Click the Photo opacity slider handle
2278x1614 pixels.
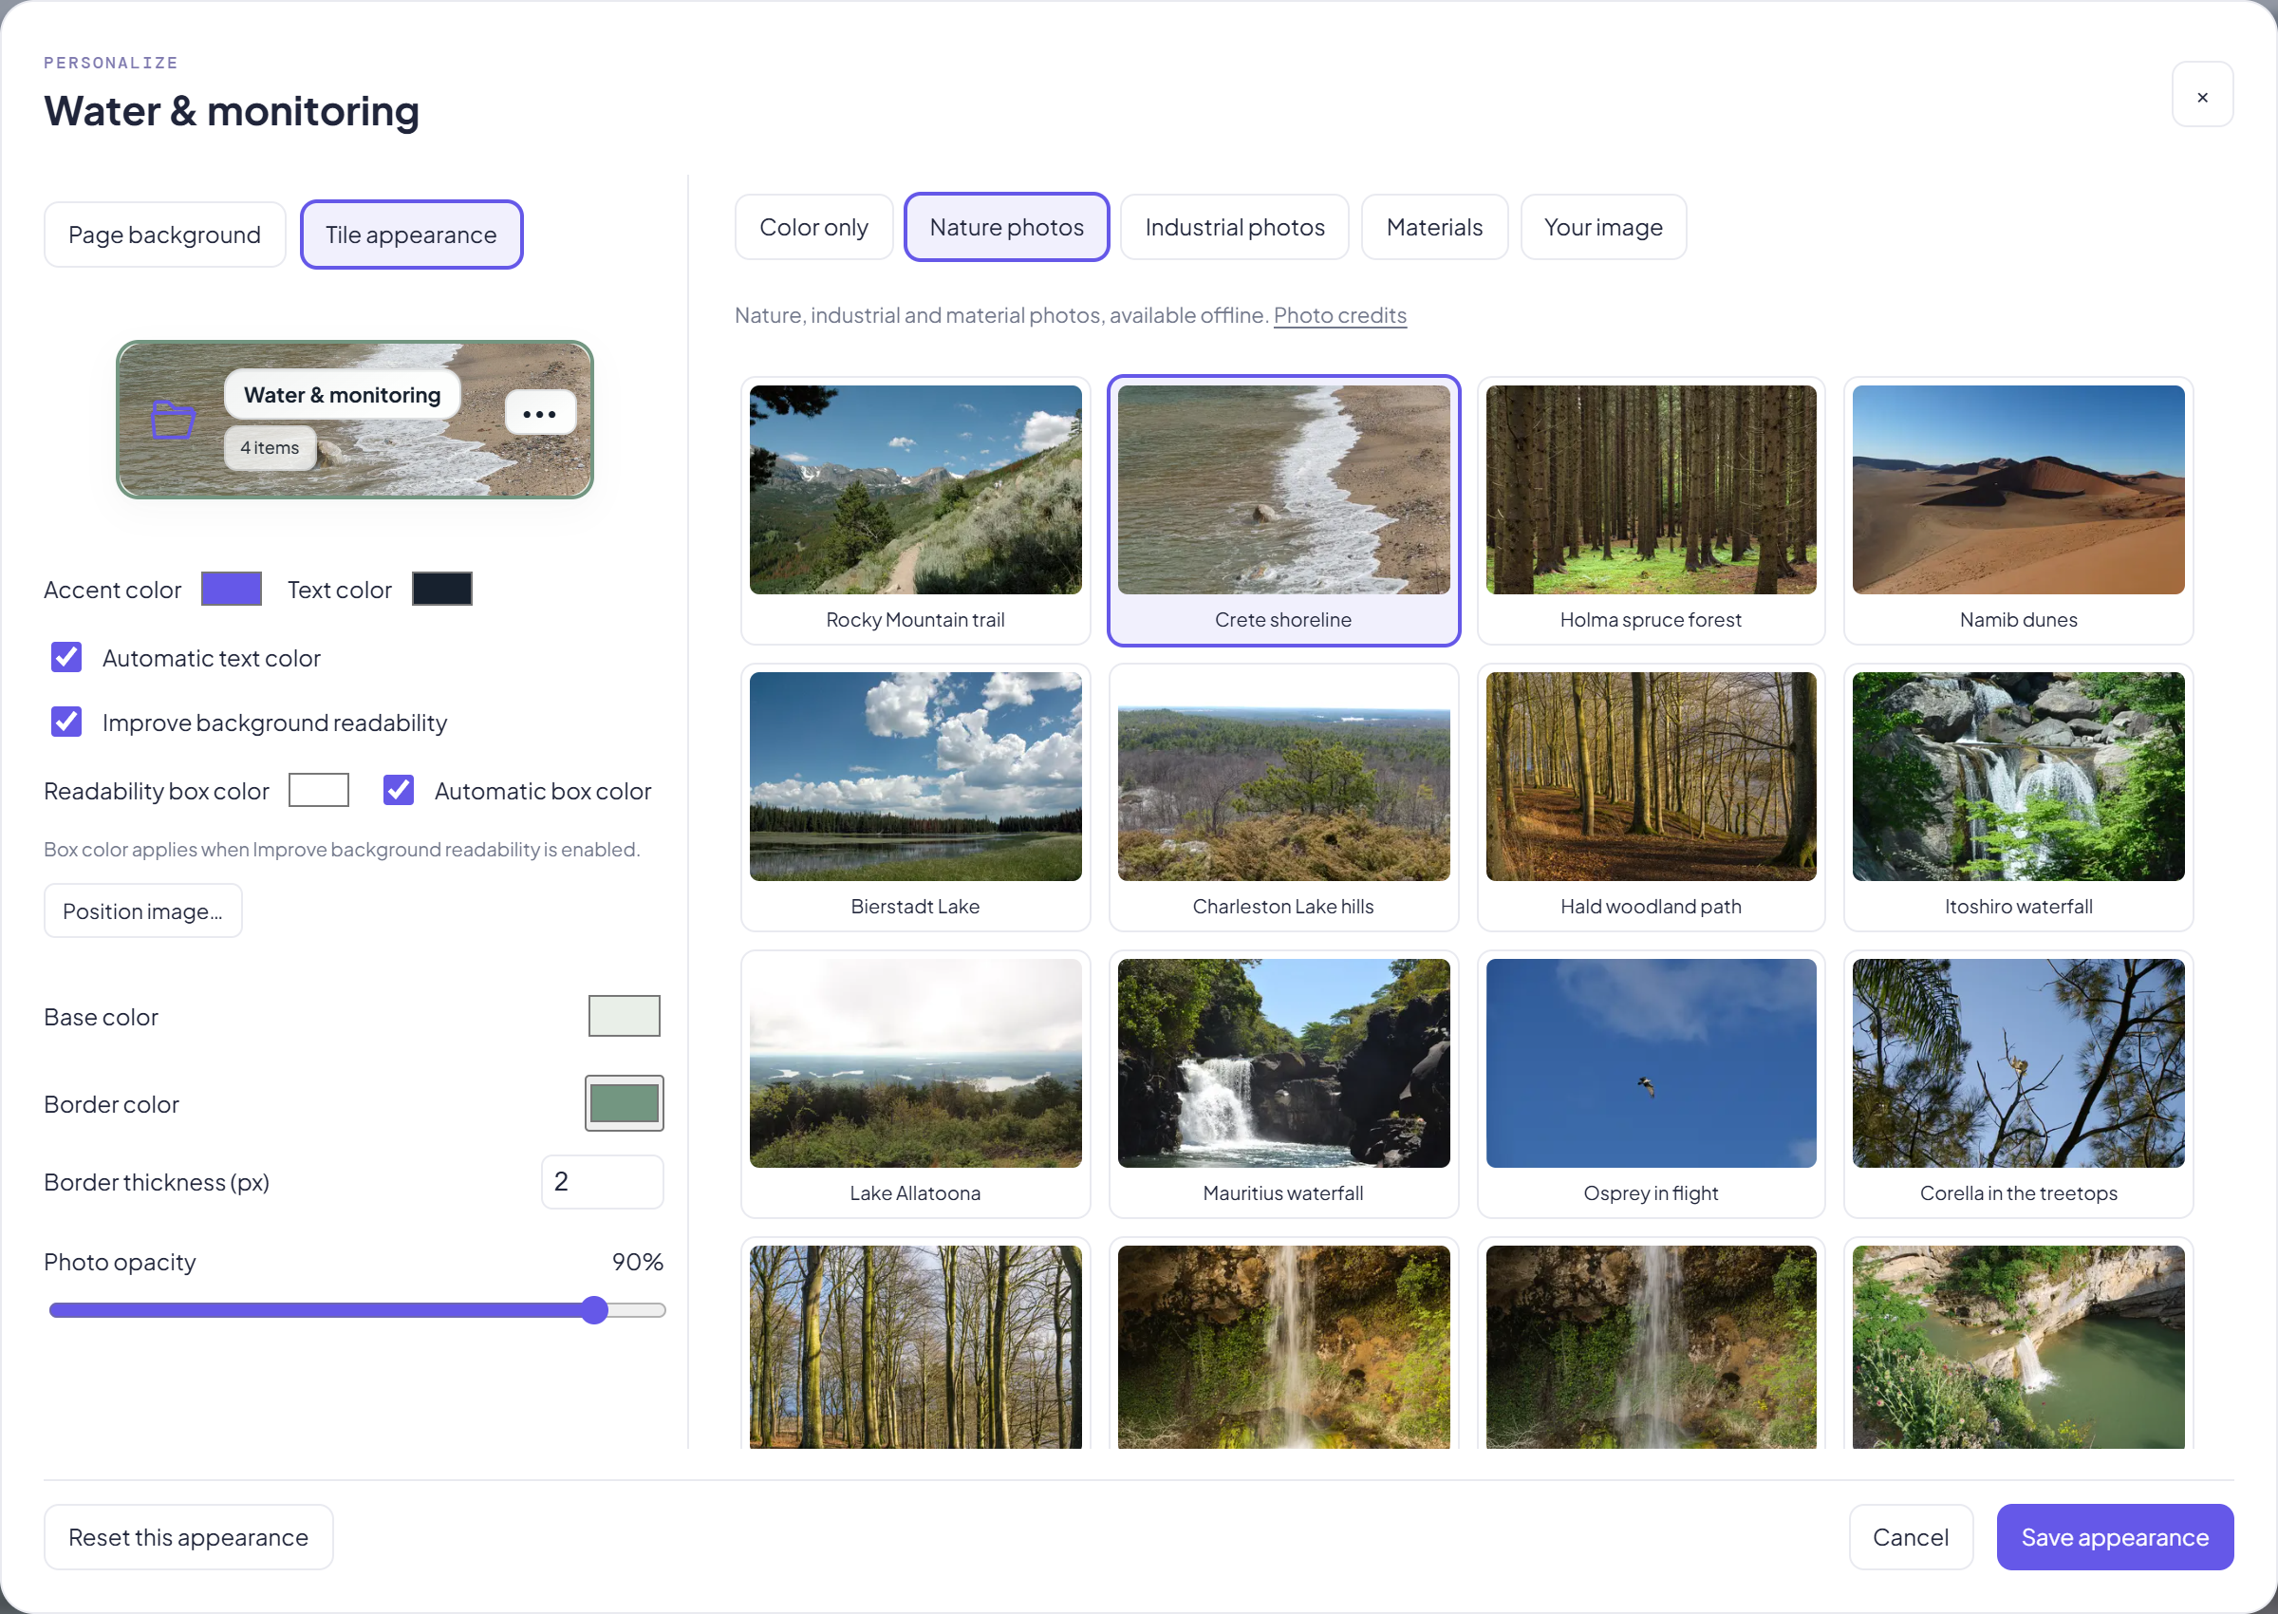(x=594, y=1310)
